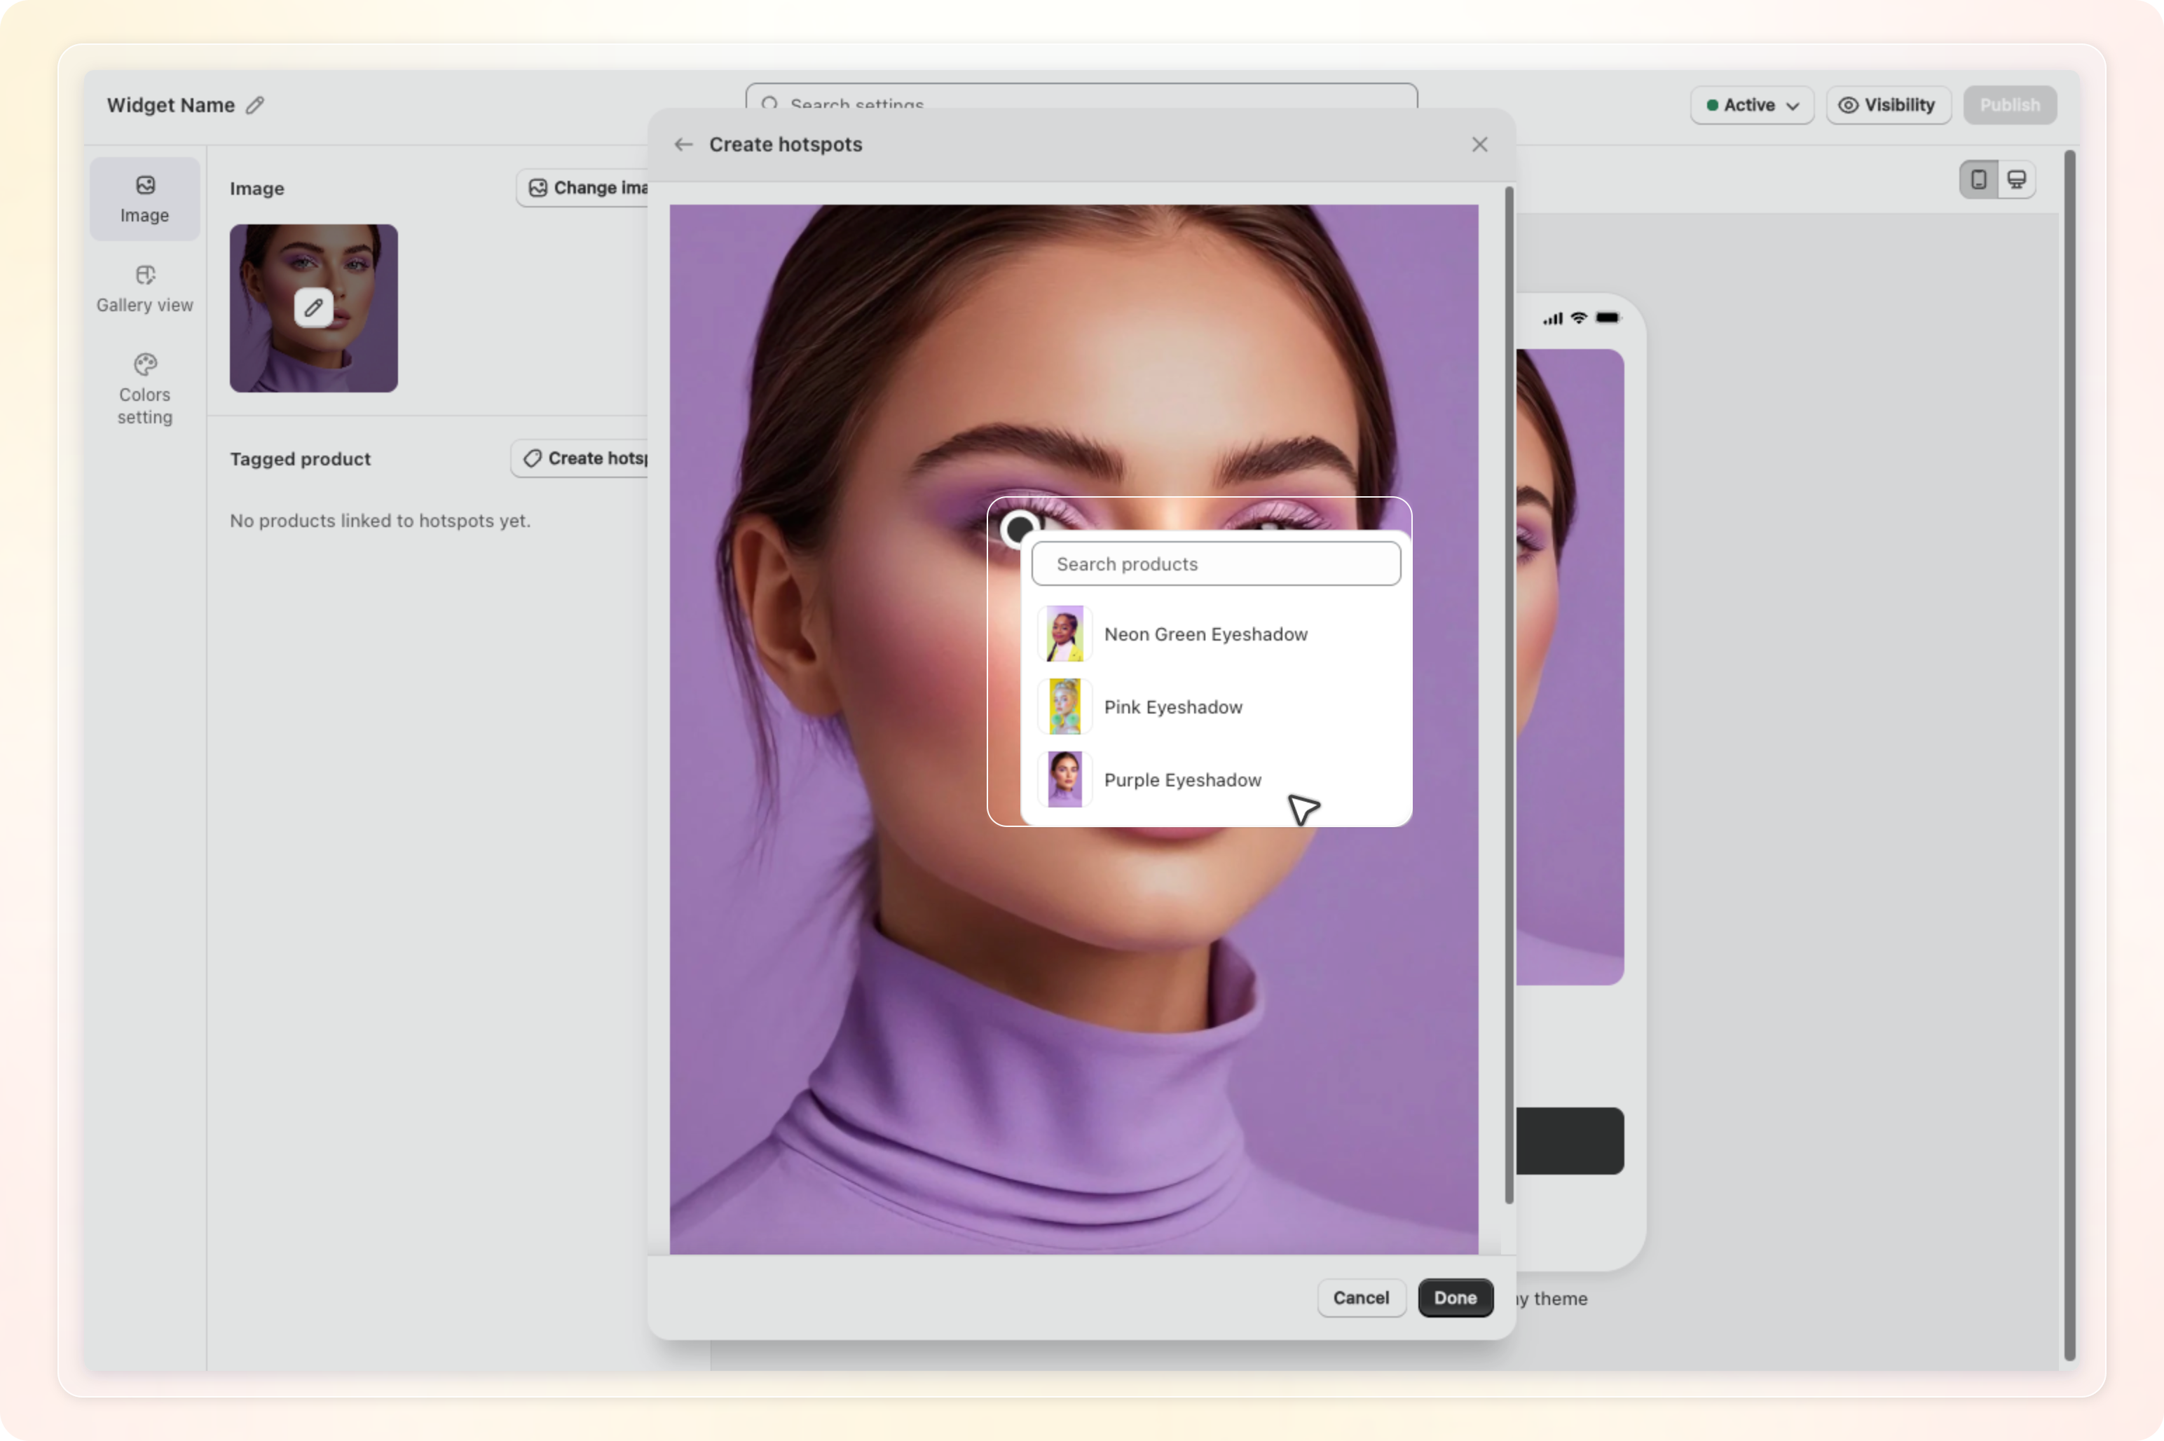Open the Colors setting sidebar tab

click(x=144, y=390)
